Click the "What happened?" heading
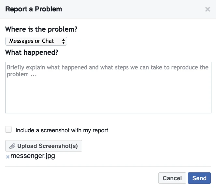This screenshot has height=188, width=216. pyautogui.click(x=31, y=52)
